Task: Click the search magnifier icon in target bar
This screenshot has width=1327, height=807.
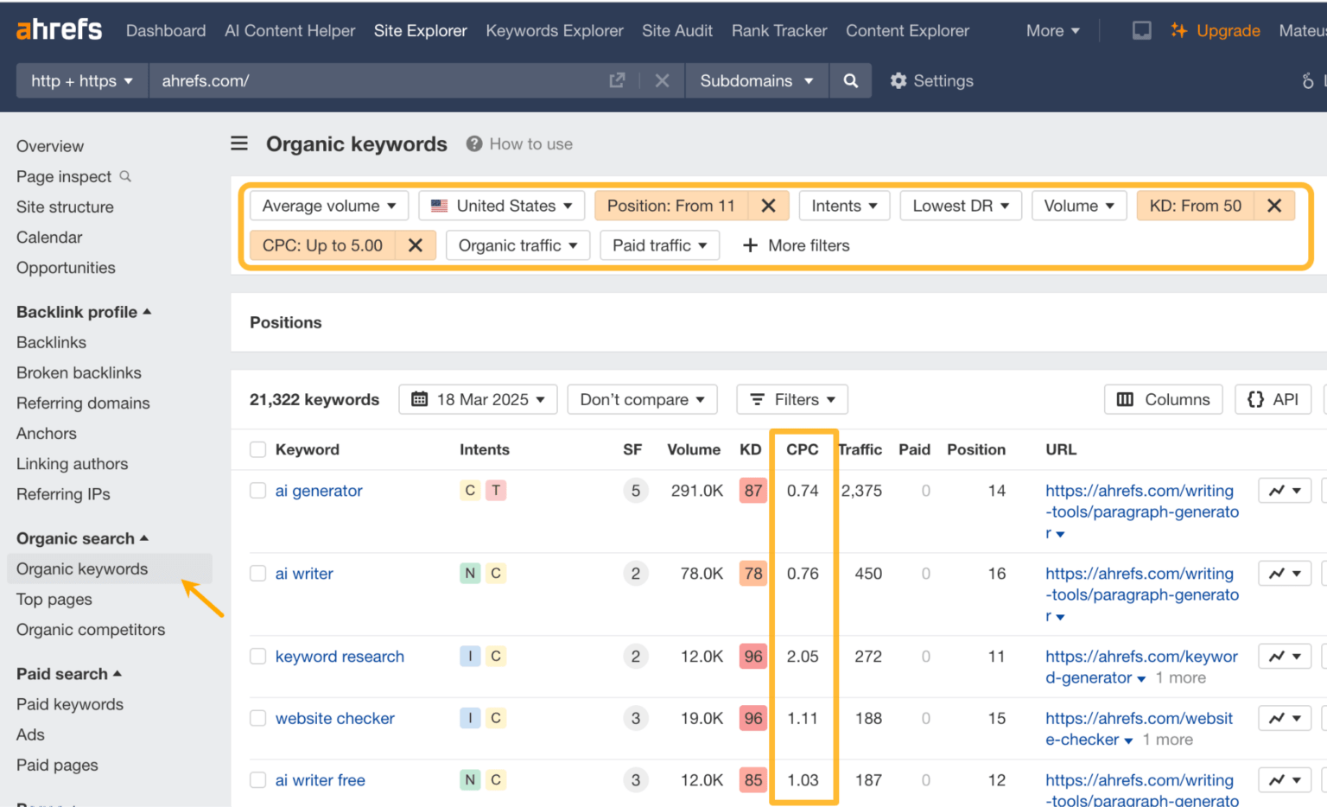Action: tap(850, 80)
